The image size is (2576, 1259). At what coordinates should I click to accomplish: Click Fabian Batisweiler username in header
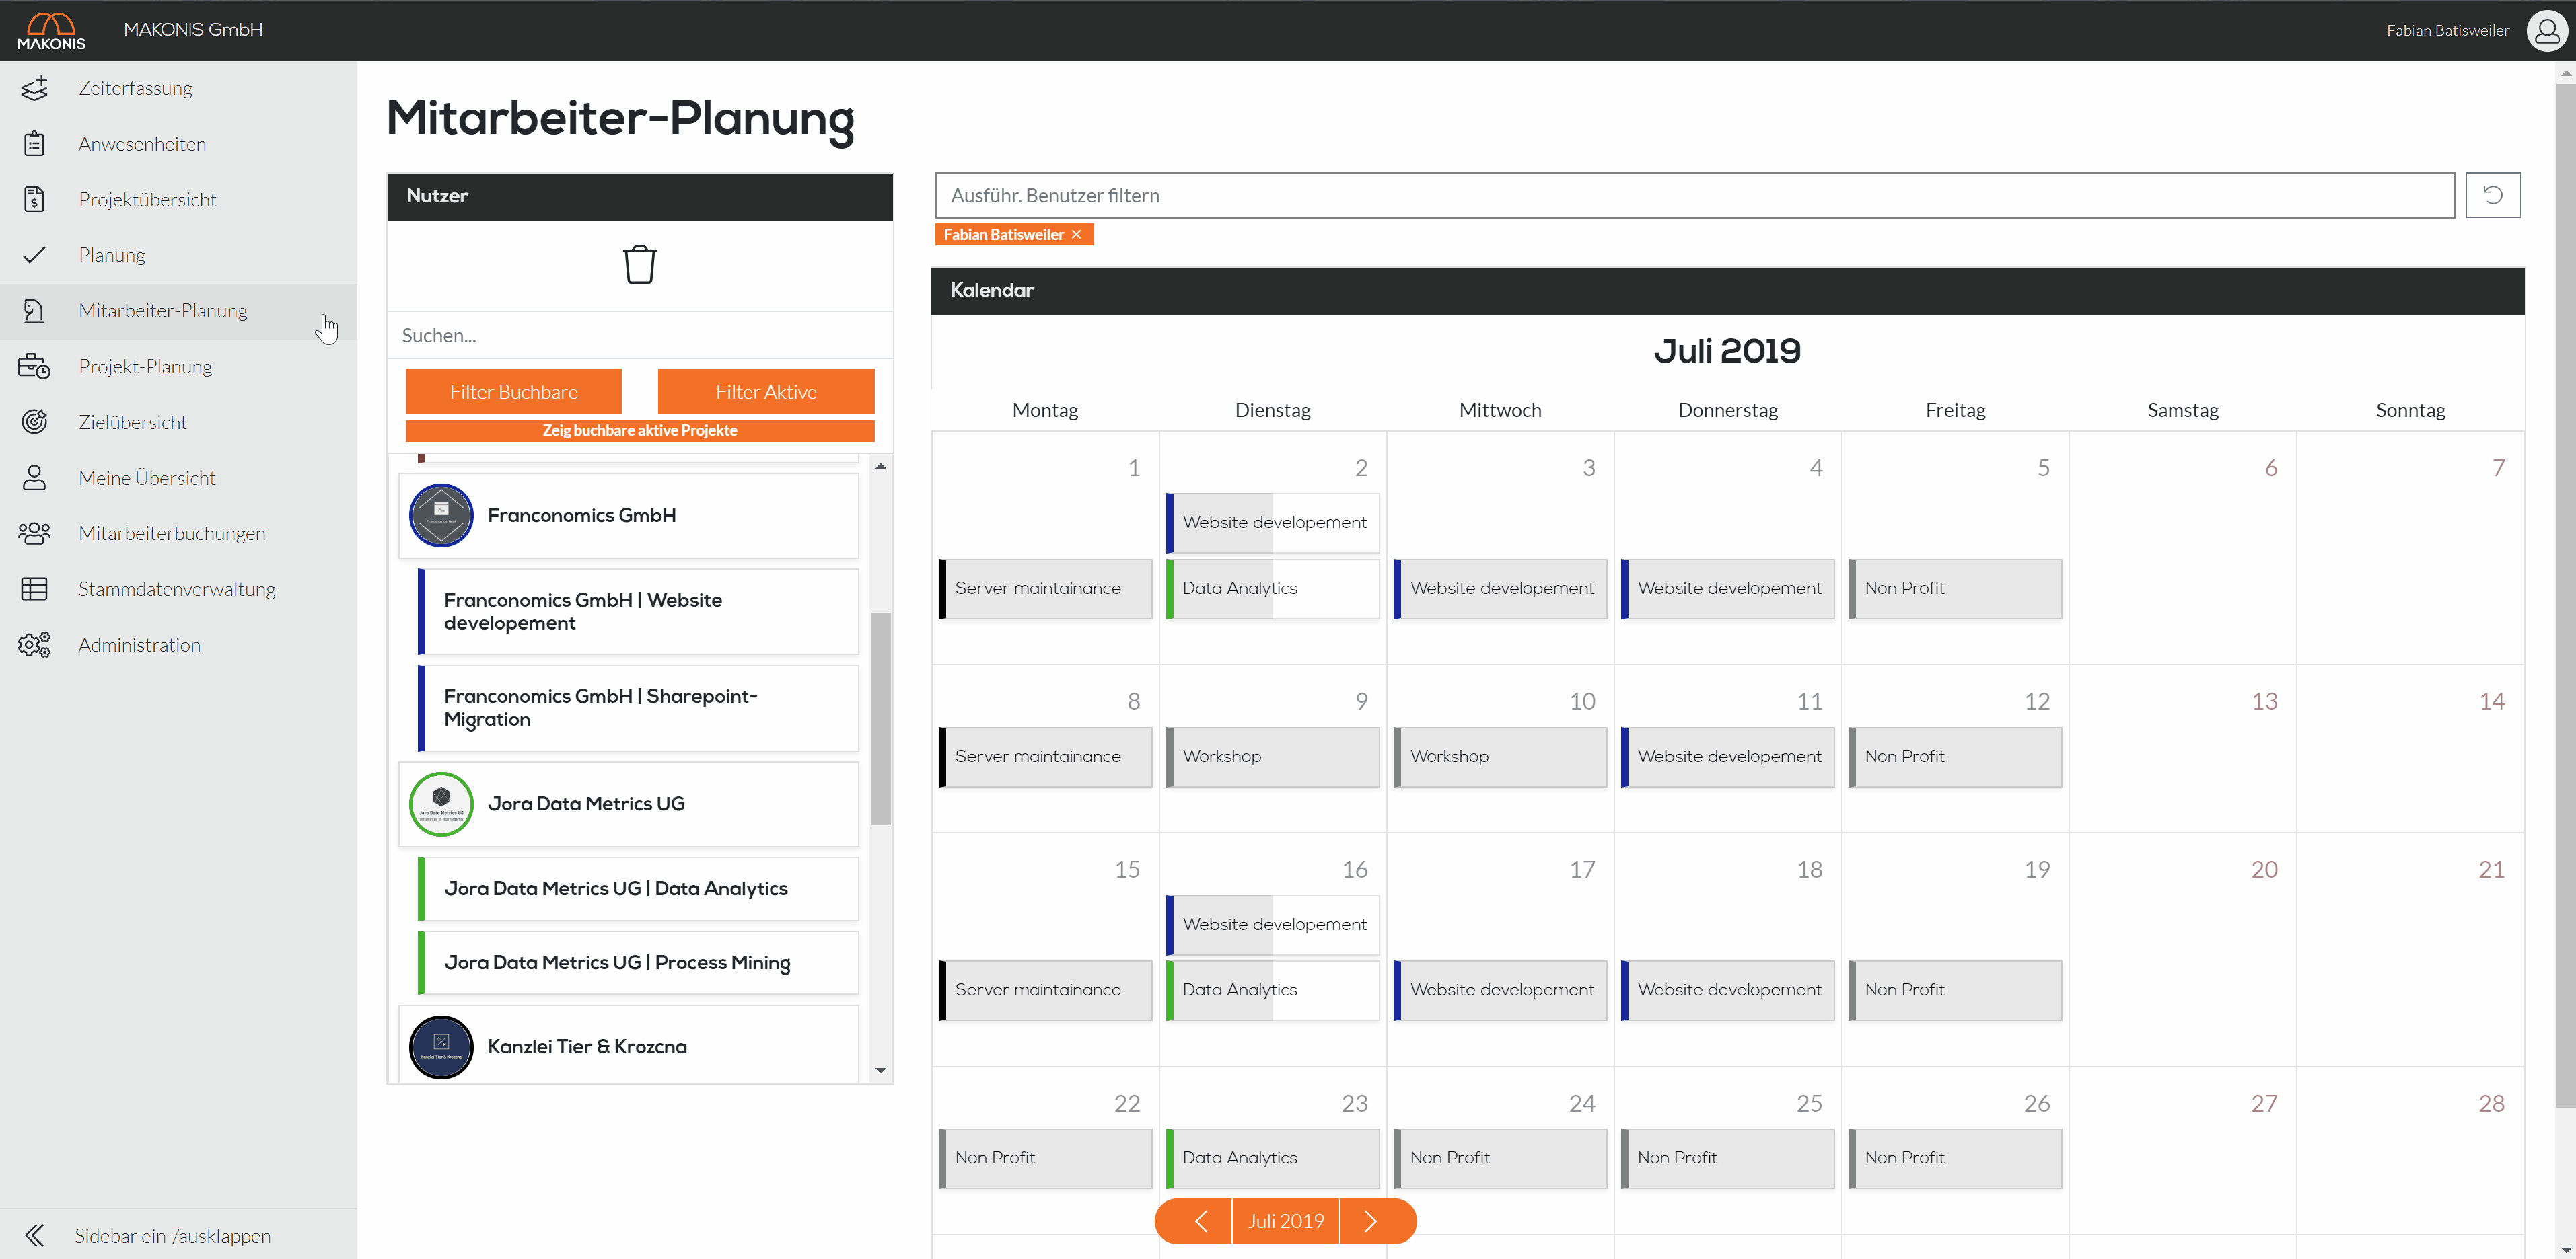pos(2447,31)
